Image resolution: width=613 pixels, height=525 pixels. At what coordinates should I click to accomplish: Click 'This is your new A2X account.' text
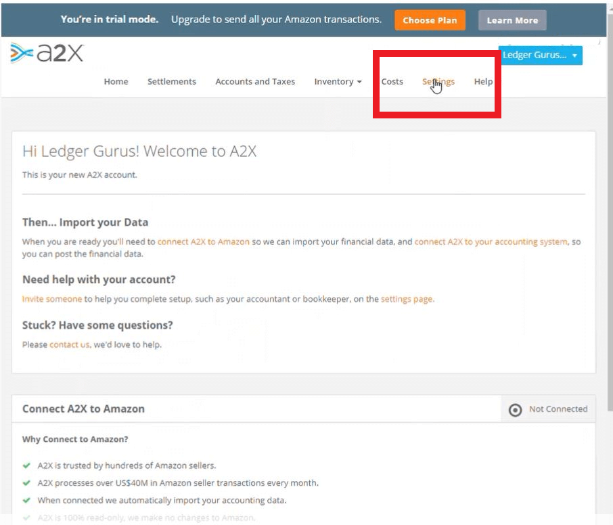click(x=79, y=175)
